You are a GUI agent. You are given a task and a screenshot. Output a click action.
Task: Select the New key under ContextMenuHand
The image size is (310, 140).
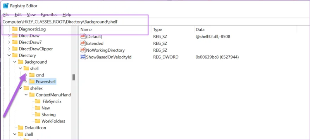46,108
